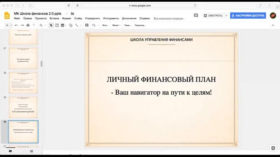Viewport: 280px width, 157px height.
Task: Open the Упорядочить menu
Action: pyautogui.click(x=92, y=18)
